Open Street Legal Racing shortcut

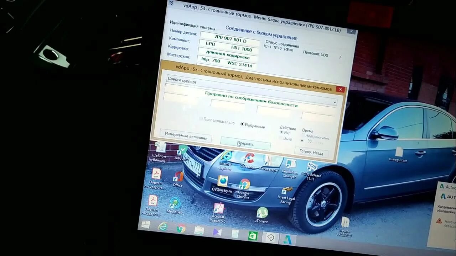(x=286, y=195)
